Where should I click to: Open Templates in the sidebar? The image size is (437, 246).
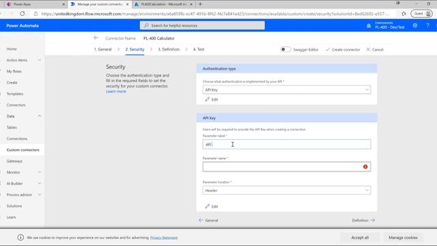tap(15, 94)
